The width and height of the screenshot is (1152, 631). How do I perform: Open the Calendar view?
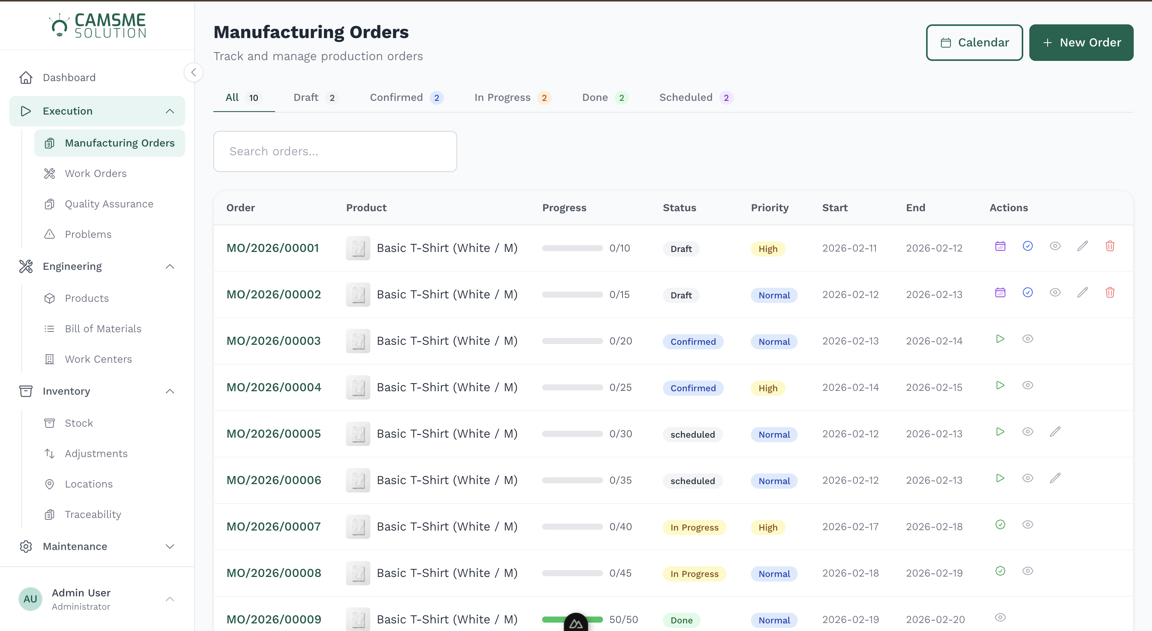974,43
